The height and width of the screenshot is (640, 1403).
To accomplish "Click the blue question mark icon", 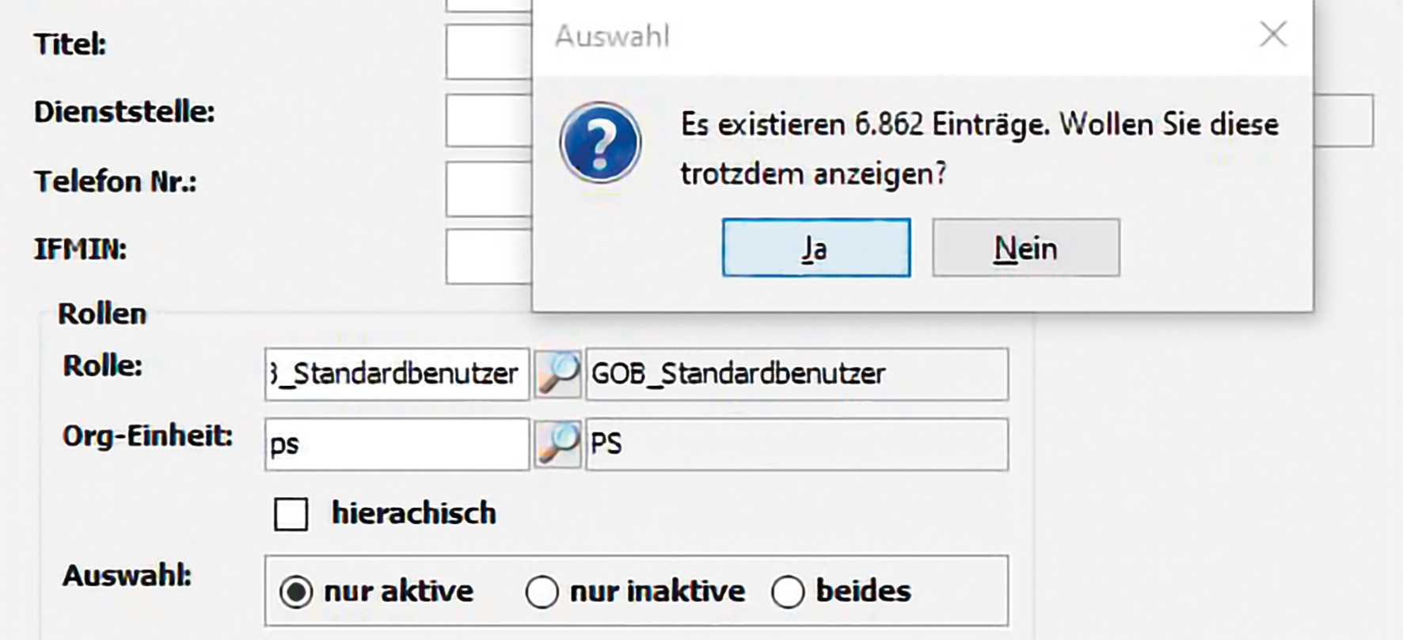I will coord(600,143).
